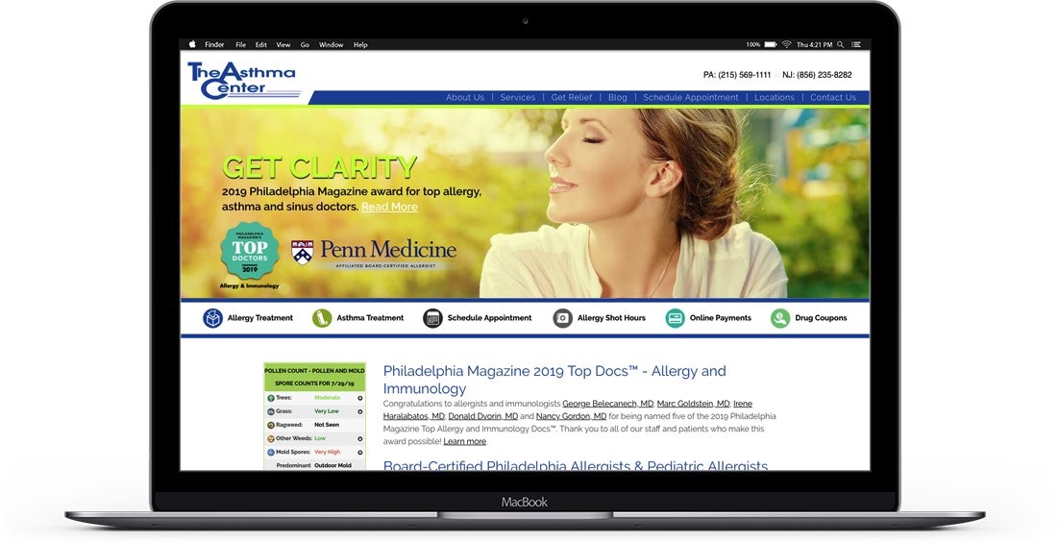Open the Finder menu in the menu bar
The height and width of the screenshot is (544, 1059).
[x=214, y=44]
